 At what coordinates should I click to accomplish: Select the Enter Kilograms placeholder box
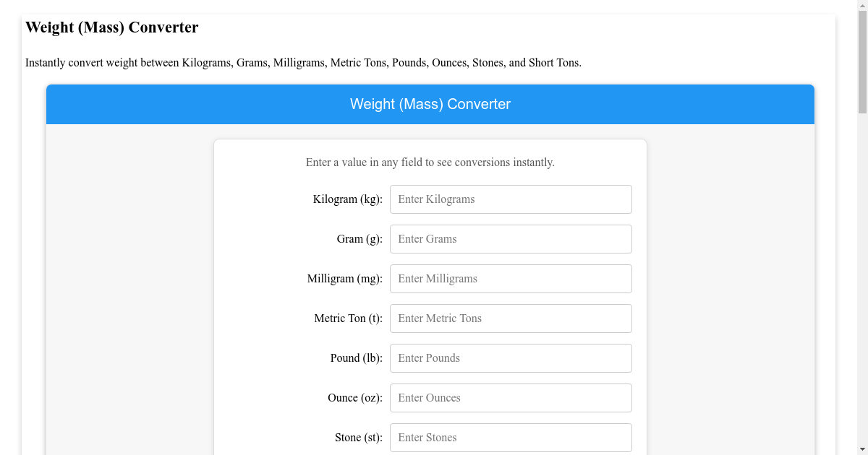[511, 199]
